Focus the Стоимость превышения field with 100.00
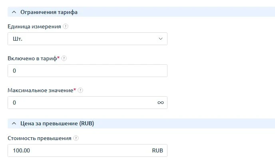 (78, 150)
